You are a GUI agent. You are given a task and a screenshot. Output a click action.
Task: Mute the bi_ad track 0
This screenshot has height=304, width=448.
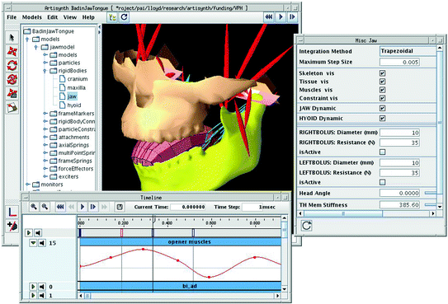coord(42,287)
